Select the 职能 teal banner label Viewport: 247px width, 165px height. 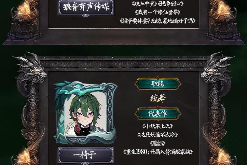coord(158,84)
